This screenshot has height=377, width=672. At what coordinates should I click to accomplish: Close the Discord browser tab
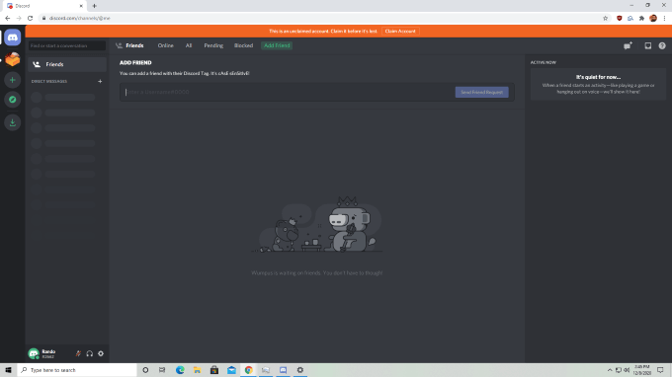(x=81, y=6)
